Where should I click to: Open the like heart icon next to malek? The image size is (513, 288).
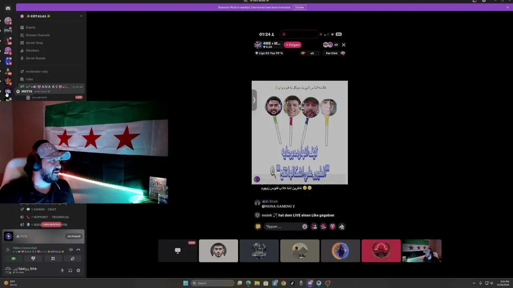coord(257,215)
